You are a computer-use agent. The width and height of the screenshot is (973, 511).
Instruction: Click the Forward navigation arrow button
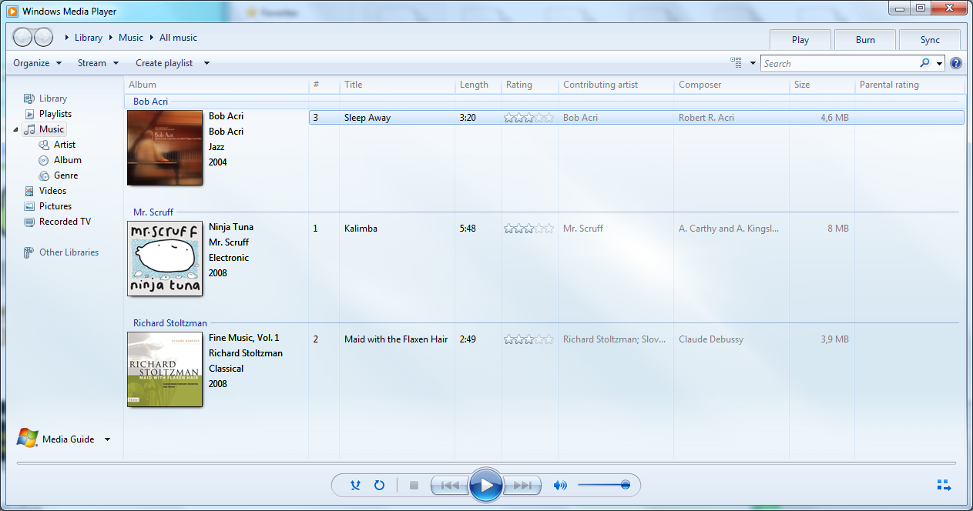(43, 37)
